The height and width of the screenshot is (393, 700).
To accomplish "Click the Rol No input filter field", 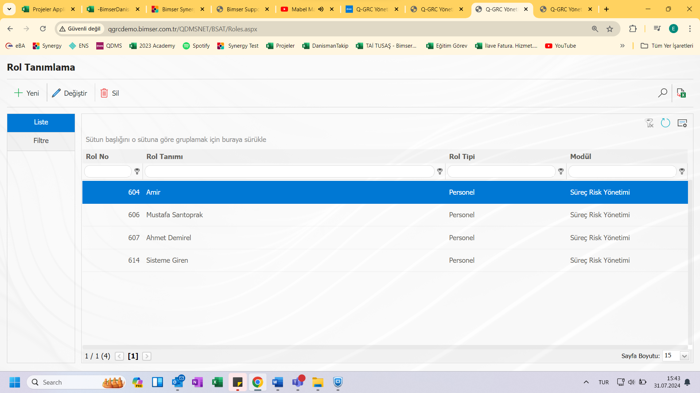I will coord(108,171).
